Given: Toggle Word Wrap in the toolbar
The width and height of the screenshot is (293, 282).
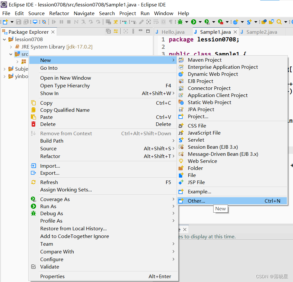Looking at the screenshot, I should [156, 22].
